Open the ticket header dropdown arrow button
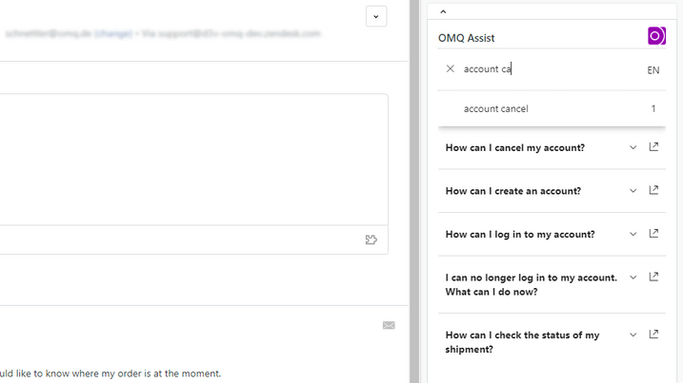This screenshot has width=683, height=383. coord(376,16)
